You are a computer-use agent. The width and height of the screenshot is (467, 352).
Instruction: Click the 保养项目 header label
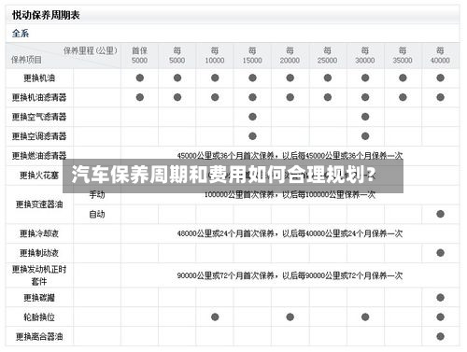coord(26,60)
